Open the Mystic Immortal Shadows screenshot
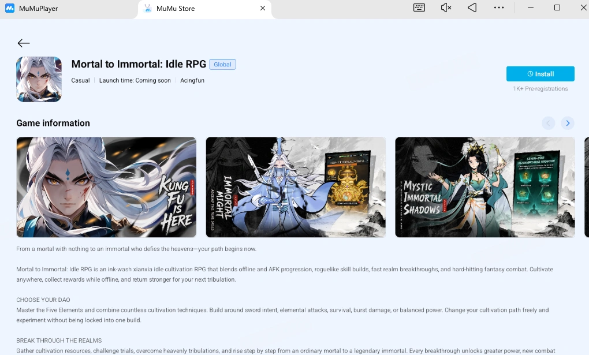 pos(485,187)
